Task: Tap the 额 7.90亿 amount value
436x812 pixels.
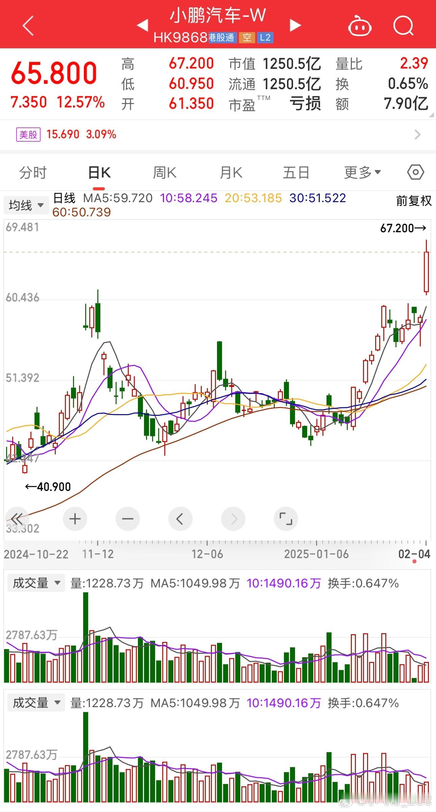Action: 406,104
